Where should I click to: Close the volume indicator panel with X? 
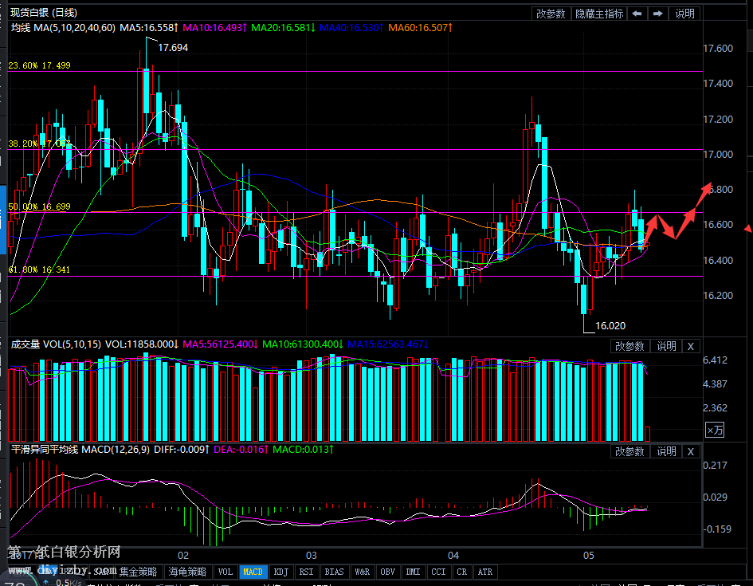pyautogui.click(x=691, y=346)
